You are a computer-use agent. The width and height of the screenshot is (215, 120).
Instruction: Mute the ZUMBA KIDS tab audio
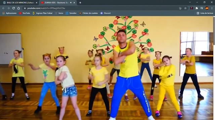71,3
